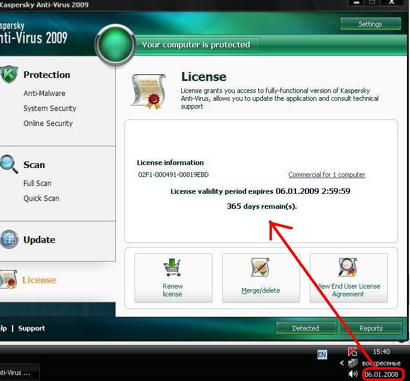The width and height of the screenshot is (410, 381).
Task: Start Full Scan
Action: (x=37, y=184)
